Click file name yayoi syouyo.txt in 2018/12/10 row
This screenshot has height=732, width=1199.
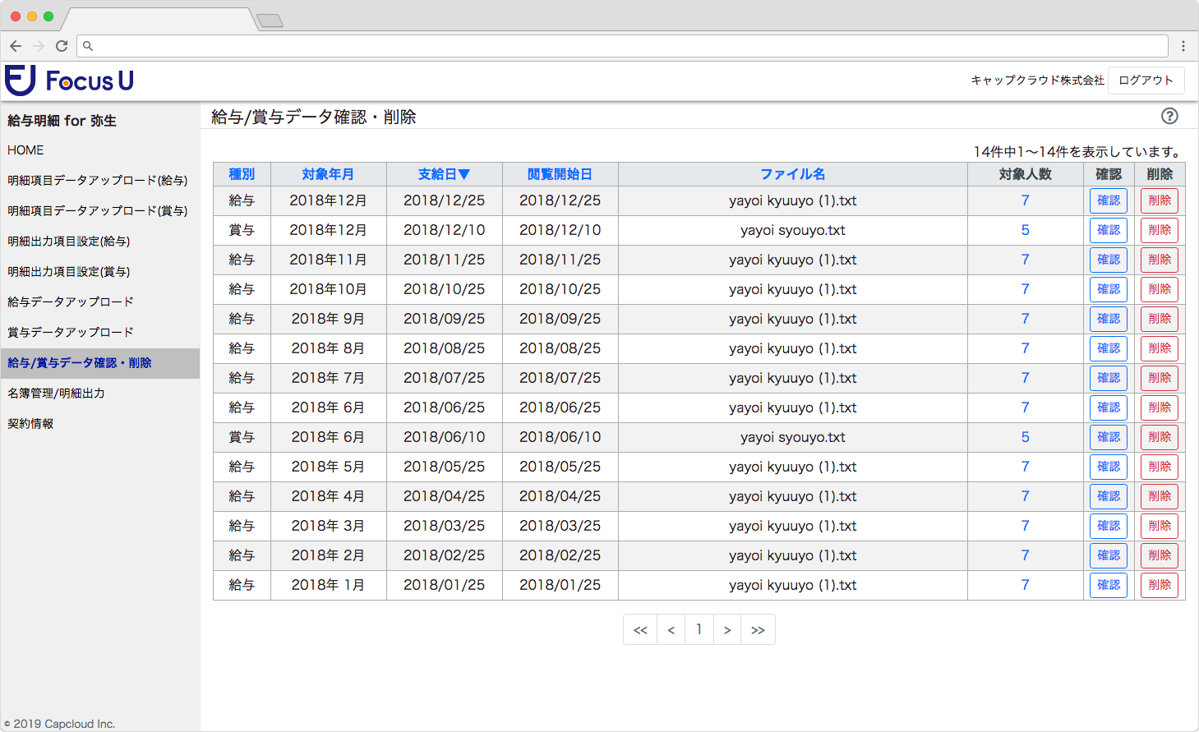792,230
